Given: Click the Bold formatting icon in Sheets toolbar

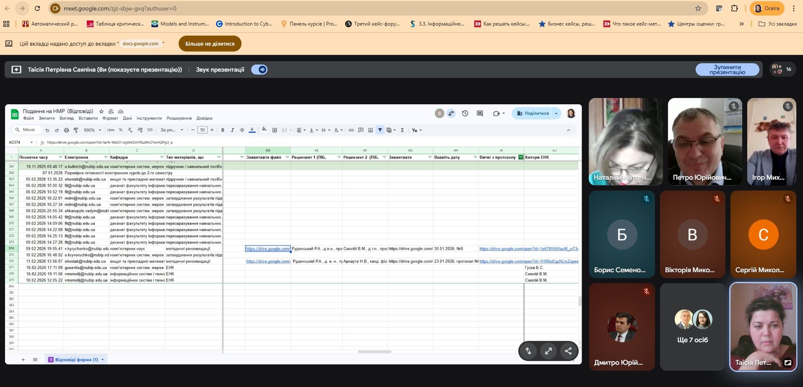Looking at the screenshot, I should coord(223,130).
